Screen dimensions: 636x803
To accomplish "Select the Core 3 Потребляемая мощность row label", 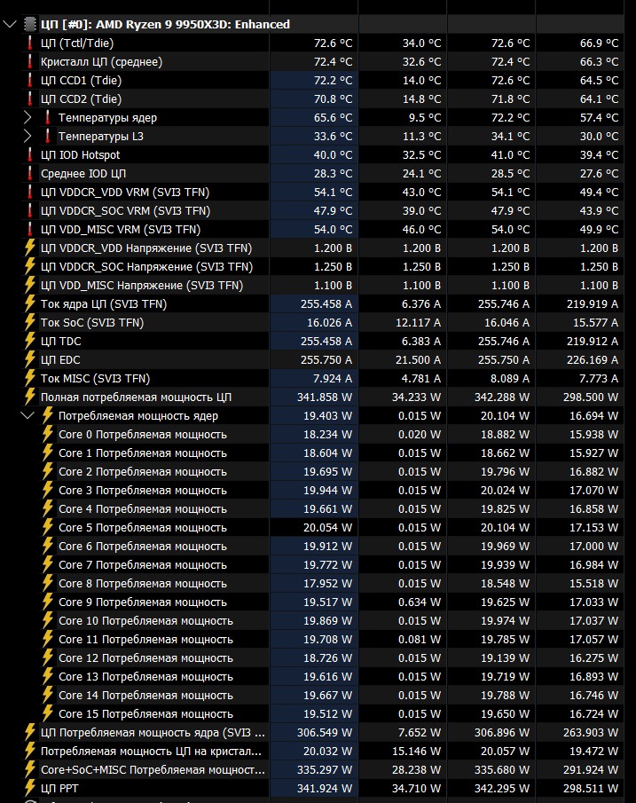I will (x=143, y=491).
